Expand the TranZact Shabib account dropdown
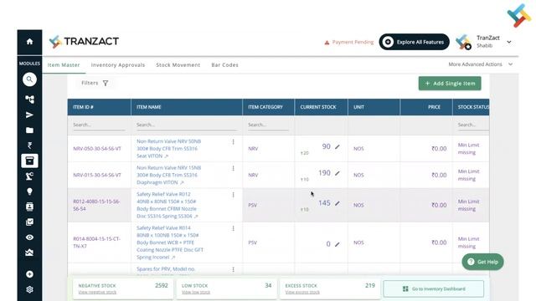536x301 pixels. click(509, 42)
